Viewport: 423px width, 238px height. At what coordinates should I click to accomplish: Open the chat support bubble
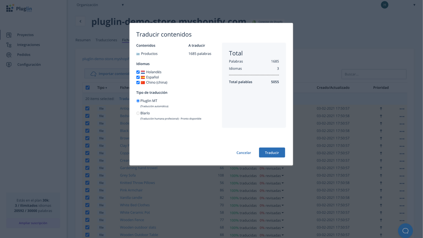pyautogui.click(x=405, y=231)
